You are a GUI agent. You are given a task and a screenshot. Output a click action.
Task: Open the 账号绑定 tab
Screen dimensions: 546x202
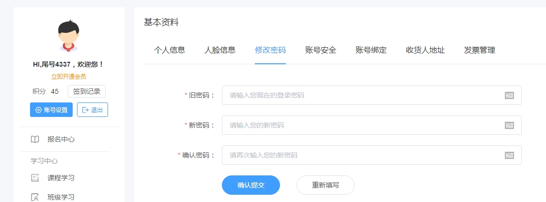(371, 50)
